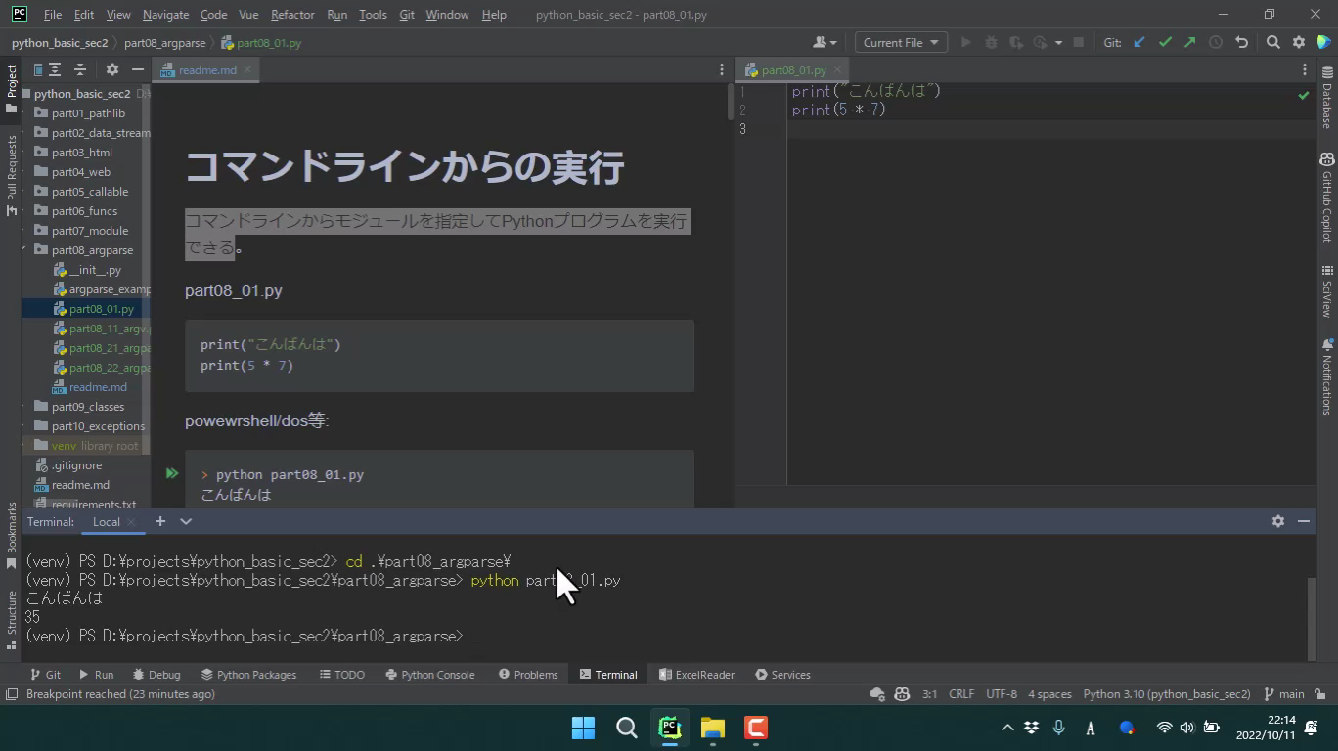The height and width of the screenshot is (751, 1338).
Task: Click the Python 3.10 interpreter status widget
Action: pyautogui.click(x=1166, y=694)
